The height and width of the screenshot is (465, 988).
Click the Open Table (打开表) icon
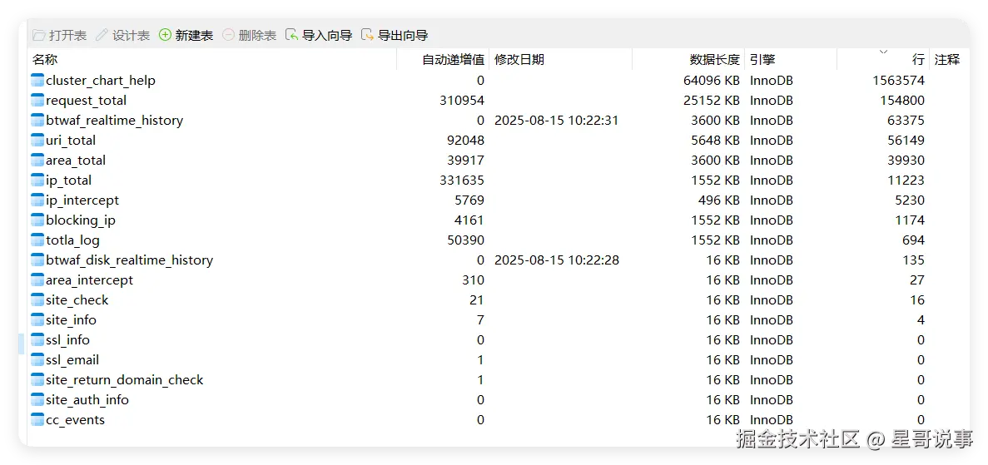pos(38,35)
